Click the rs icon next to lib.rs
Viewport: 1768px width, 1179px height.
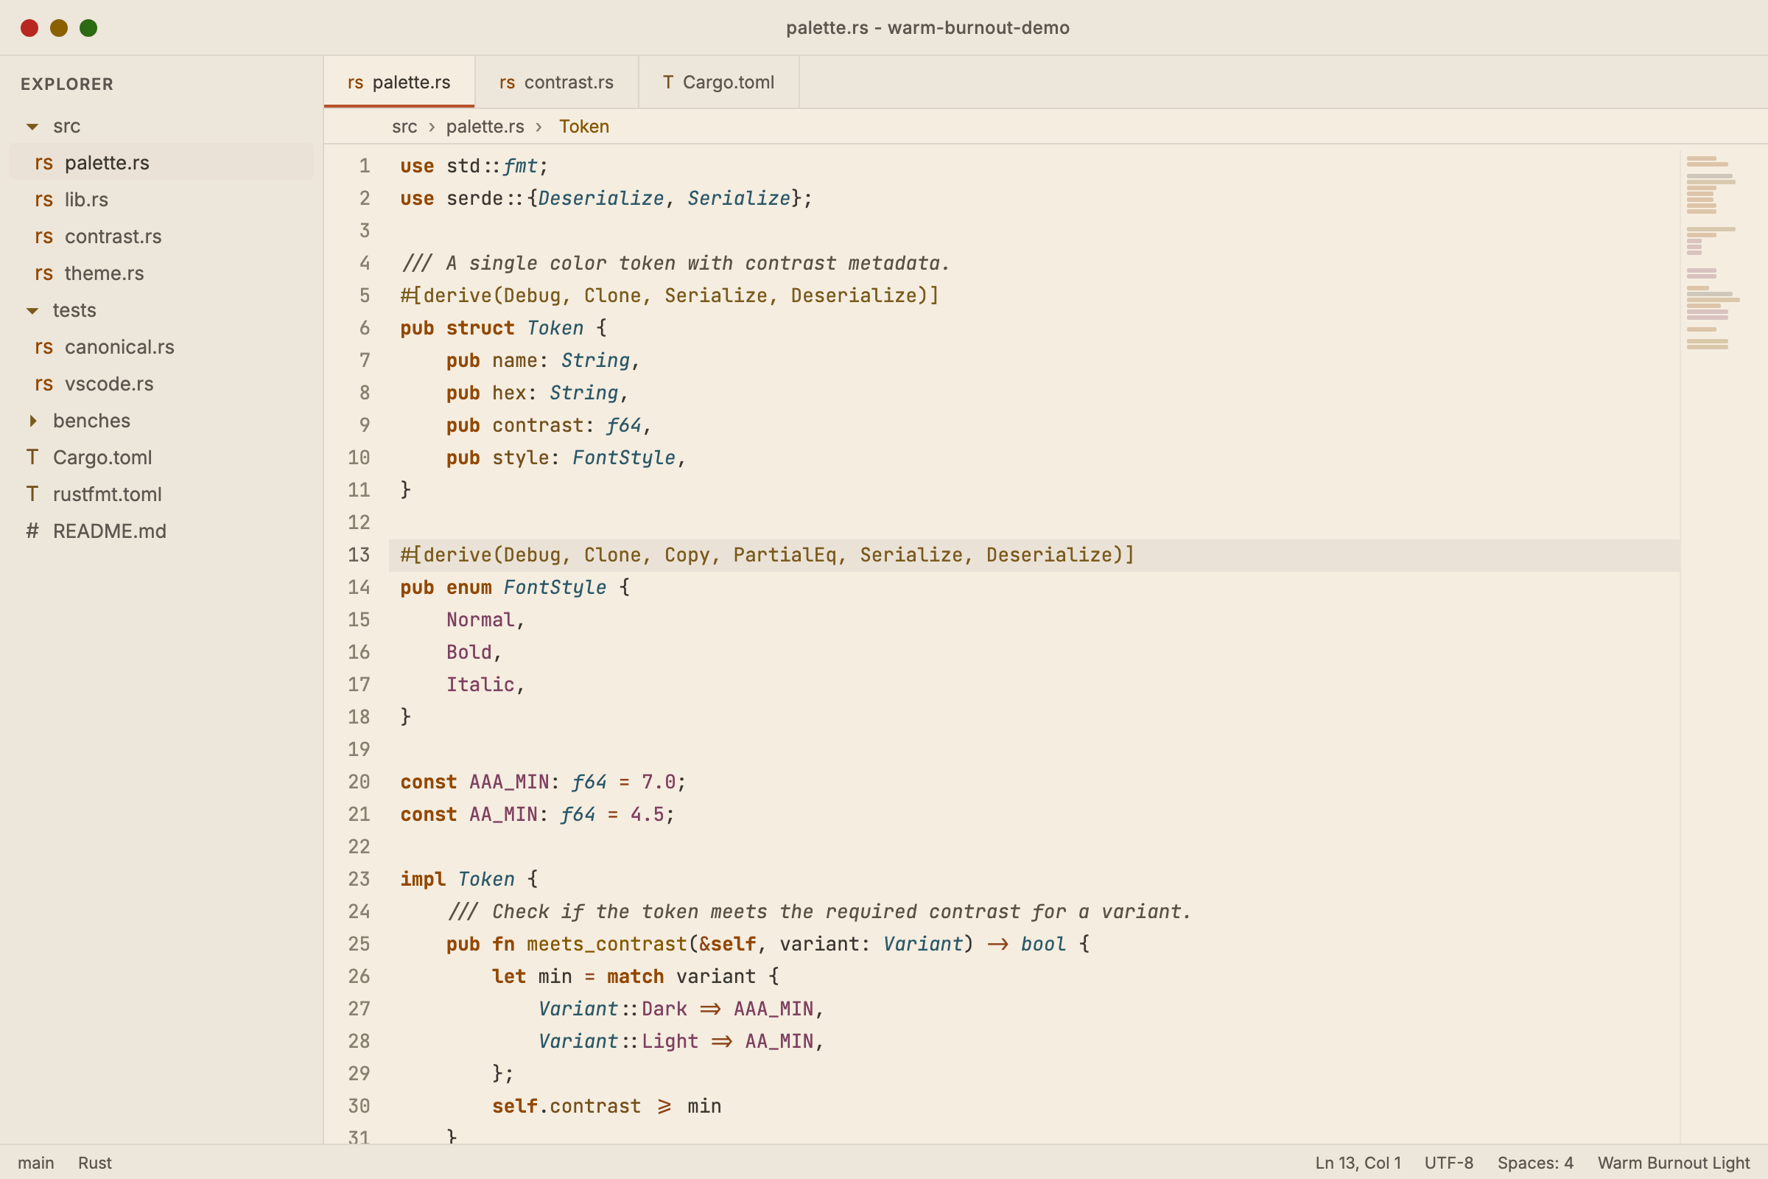pos(43,199)
